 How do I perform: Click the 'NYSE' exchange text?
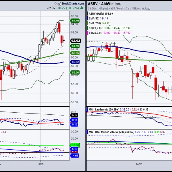tap(112, 9)
